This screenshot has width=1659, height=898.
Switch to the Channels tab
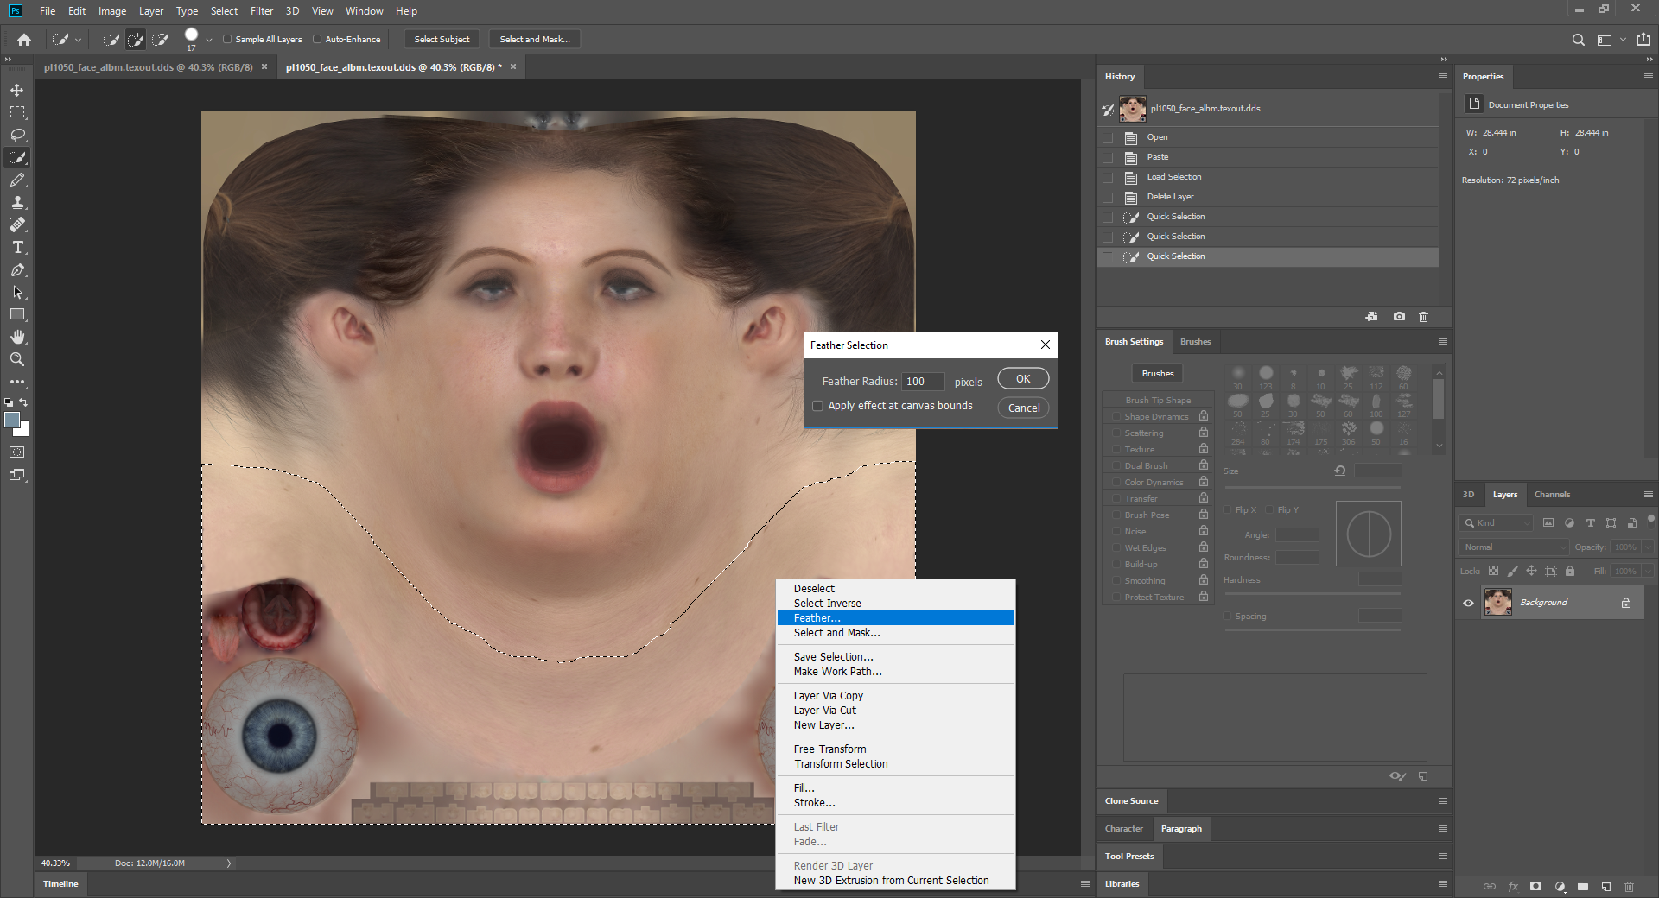(1552, 495)
